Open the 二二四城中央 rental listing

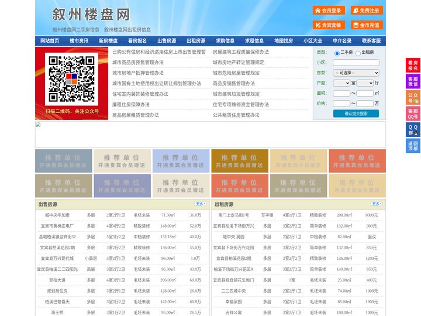[233, 291]
